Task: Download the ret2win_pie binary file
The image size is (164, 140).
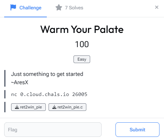Action: [x=28, y=107]
